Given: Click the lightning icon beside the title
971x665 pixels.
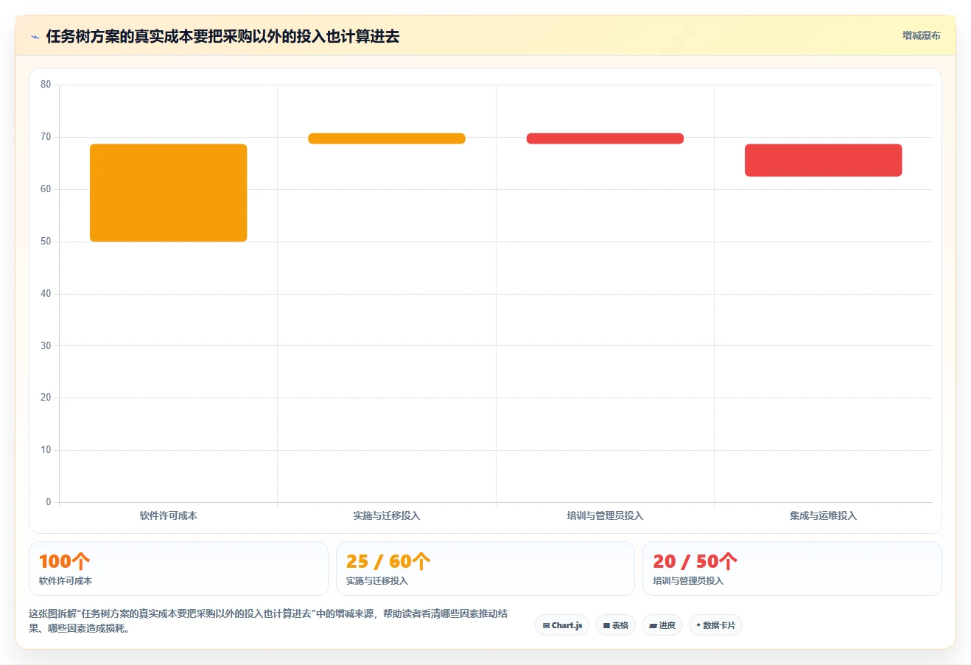Looking at the screenshot, I should pyautogui.click(x=35, y=37).
